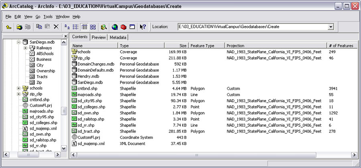
Task: Collapse the SanDiego.mdb tree node
Action: (18, 42)
